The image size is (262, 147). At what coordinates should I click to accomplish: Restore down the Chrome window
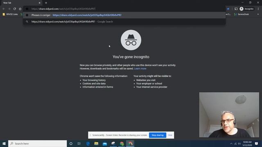pyautogui.click(x=250, y=3)
